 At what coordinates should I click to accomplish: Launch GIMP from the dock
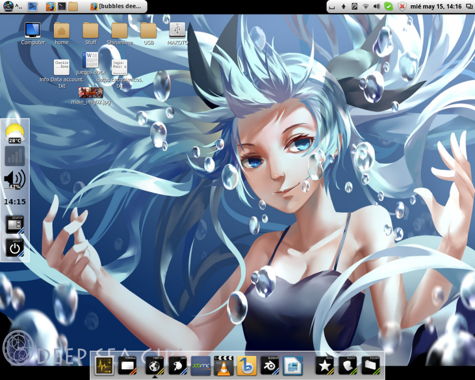(x=178, y=366)
